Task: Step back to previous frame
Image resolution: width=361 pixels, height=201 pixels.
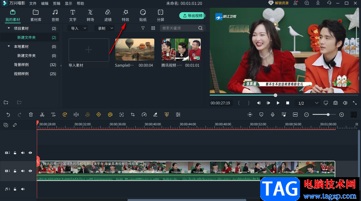Action: 259,103
